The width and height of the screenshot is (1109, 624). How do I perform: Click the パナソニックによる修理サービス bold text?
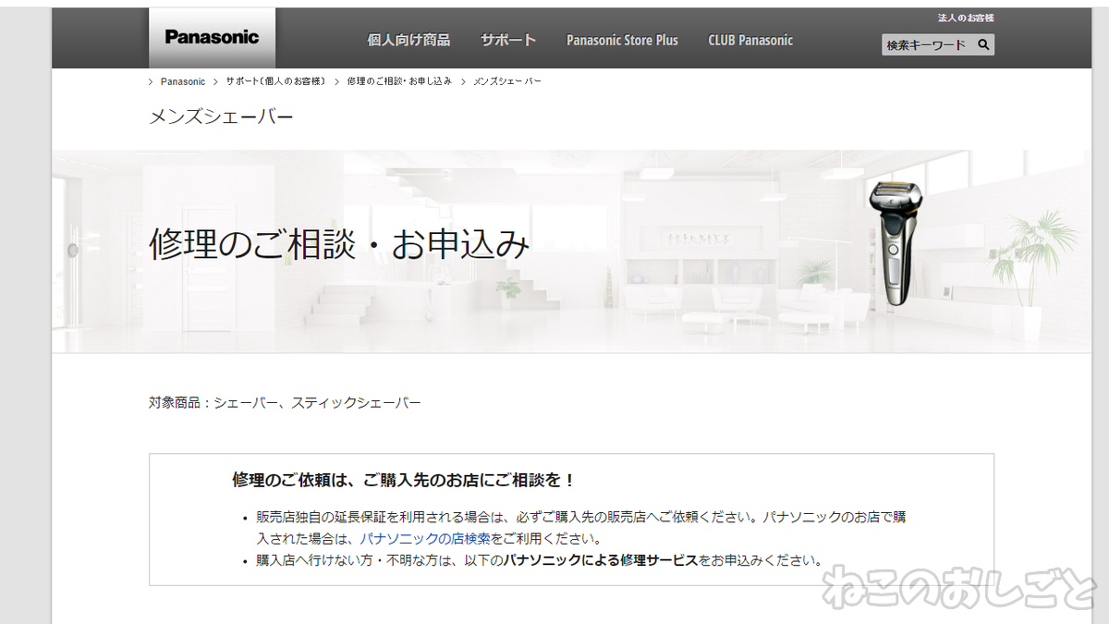[600, 560]
